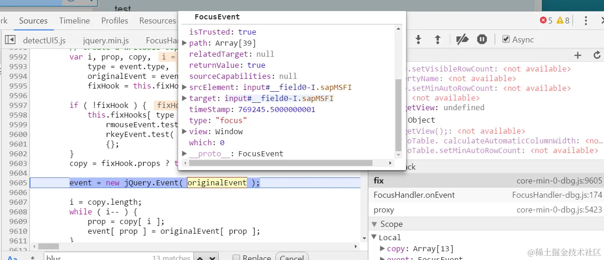Viewport: 604px width, 260px height.
Task: Click line number 9605 in gutter
Action: point(18,183)
